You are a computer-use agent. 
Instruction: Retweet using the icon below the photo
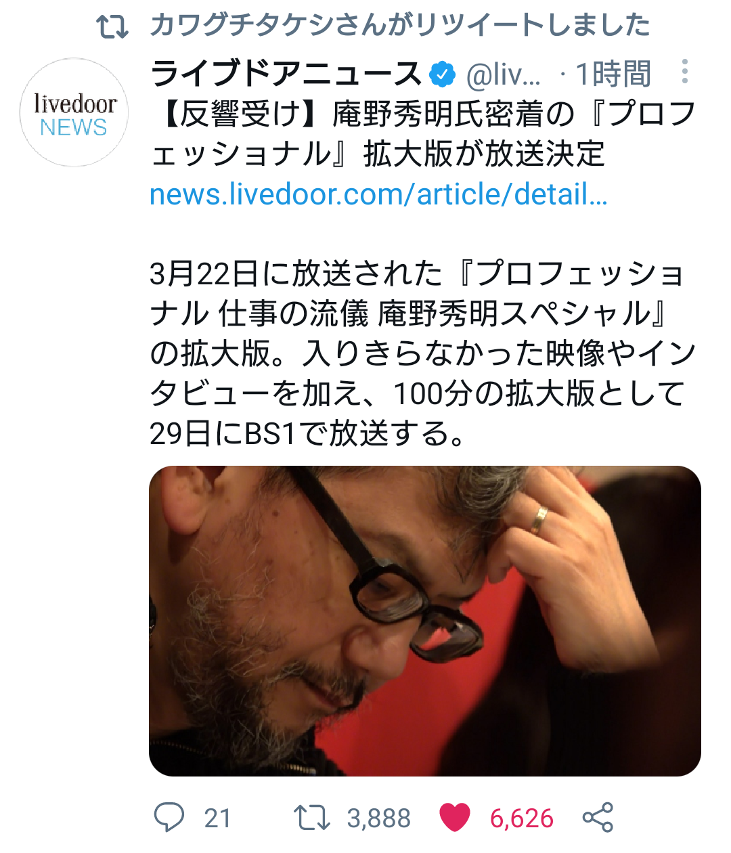tap(312, 817)
